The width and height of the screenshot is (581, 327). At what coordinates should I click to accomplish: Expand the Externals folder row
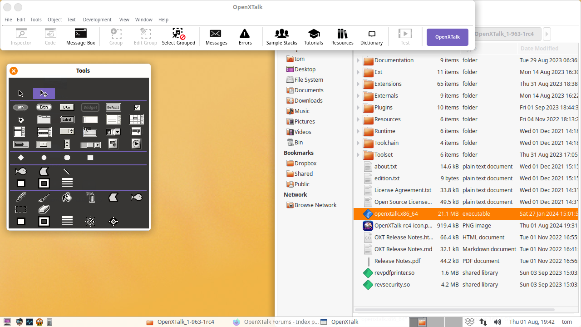pyautogui.click(x=358, y=96)
